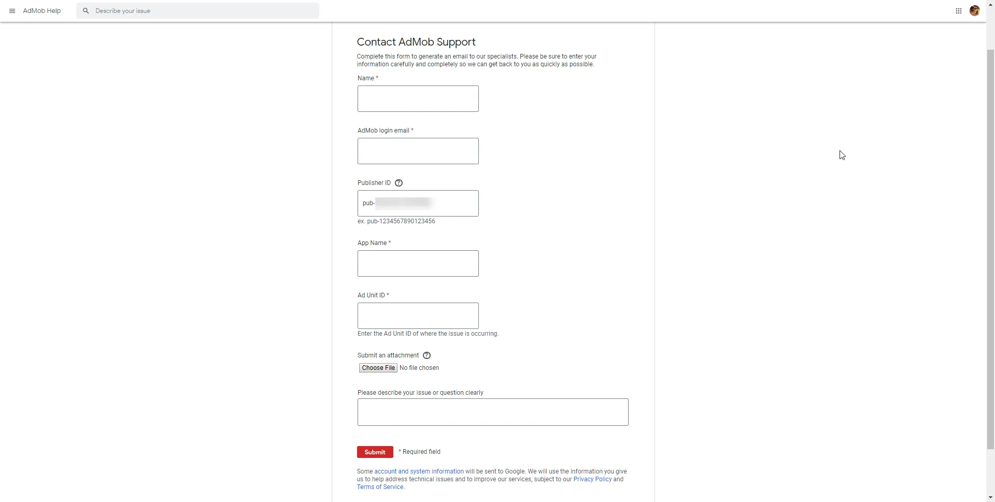Click the Choose File button
Image resolution: width=995 pixels, height=502 pixels.
point(378,368)
